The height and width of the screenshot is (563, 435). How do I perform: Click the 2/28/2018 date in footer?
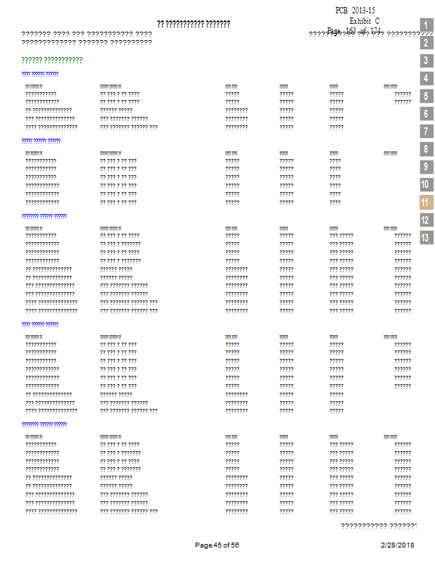(397, 545)
